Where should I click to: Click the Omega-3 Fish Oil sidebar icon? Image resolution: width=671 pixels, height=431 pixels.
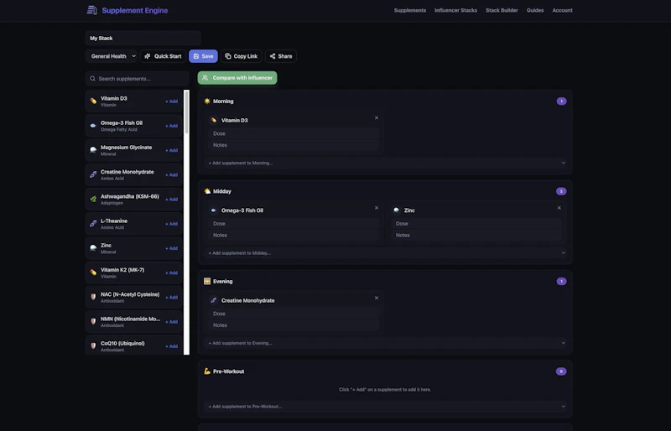pyautogui.click(x=93, y=126)
